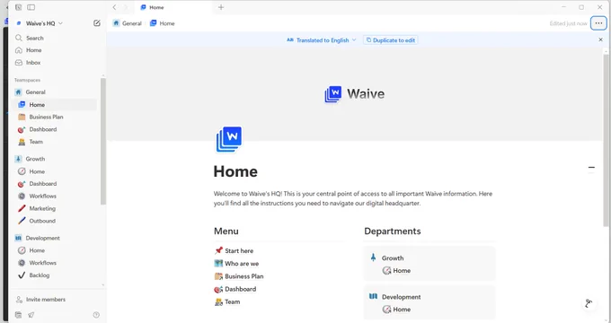611x323 pixels.
Task: Click the blue W page icon above title
Action: click(229, 139)
